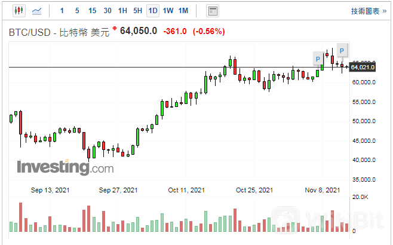Viewport: 393px width, 245px height.
Task: Choose the 30 minute timeframe
Action: [108, 11]
